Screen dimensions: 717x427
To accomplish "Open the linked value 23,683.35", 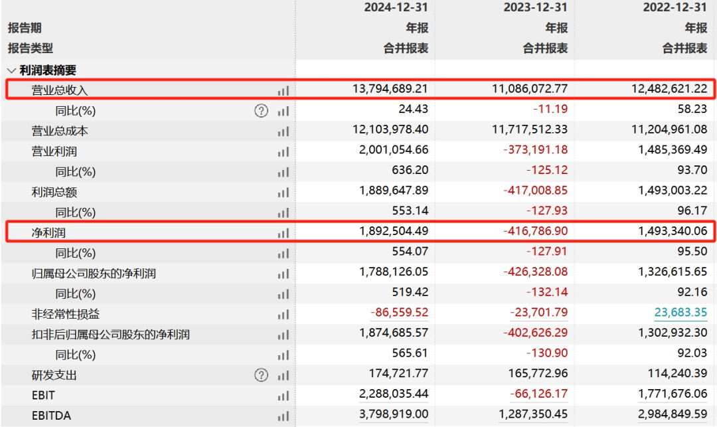I will (680, 312).
